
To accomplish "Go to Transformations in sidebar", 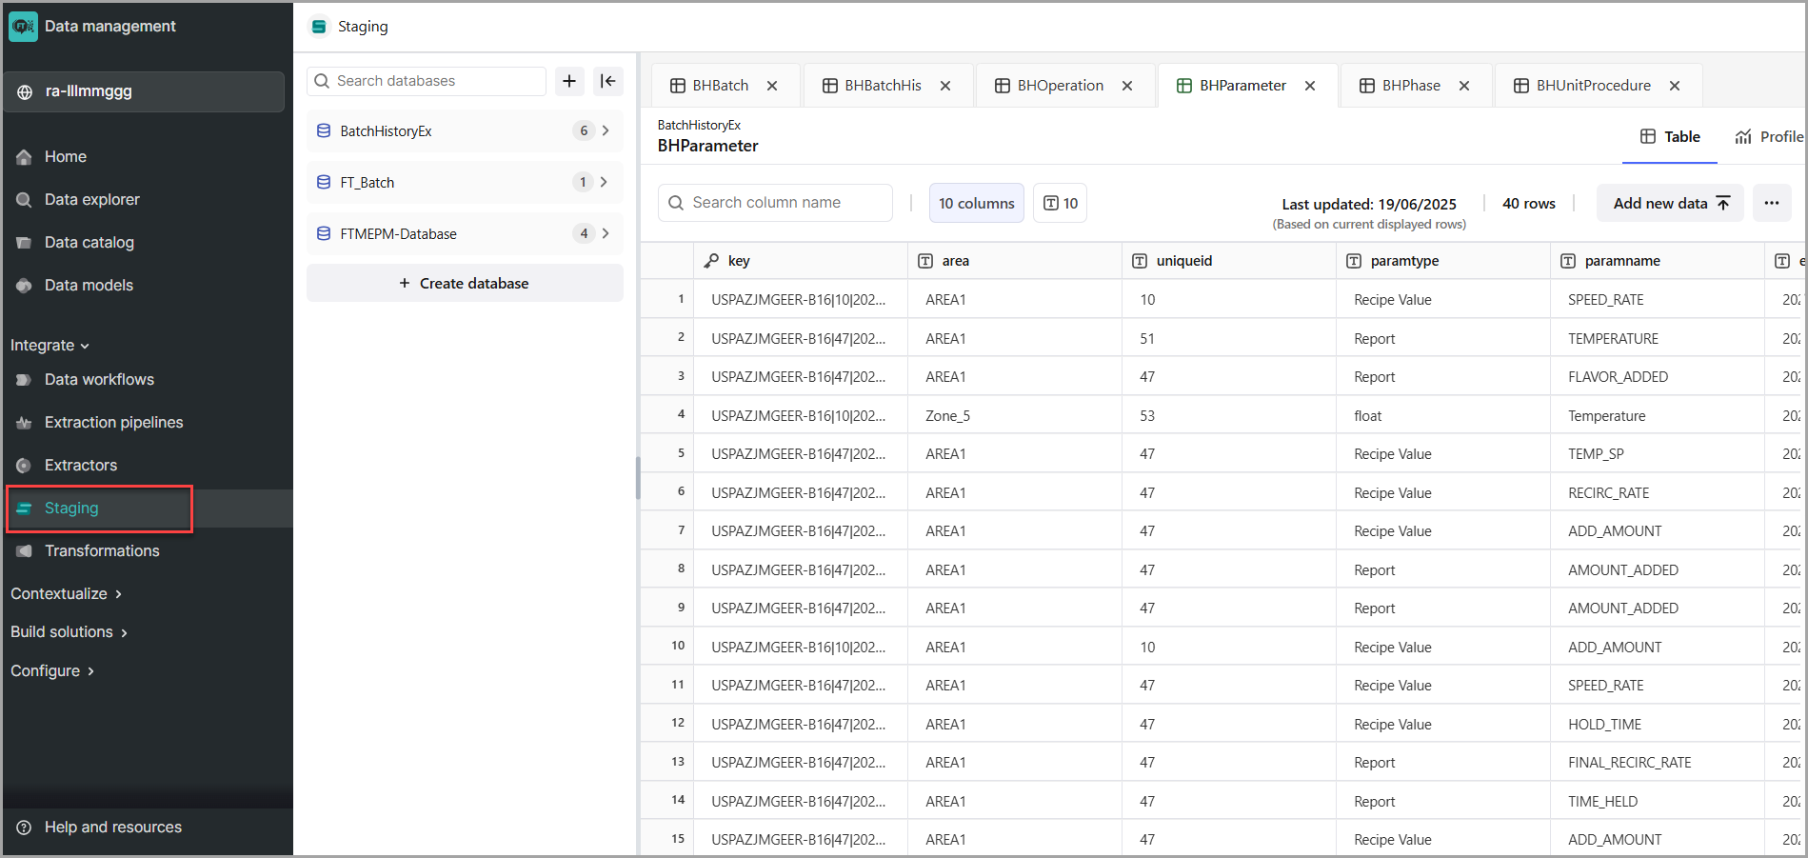I will click(x=102, y=550).
